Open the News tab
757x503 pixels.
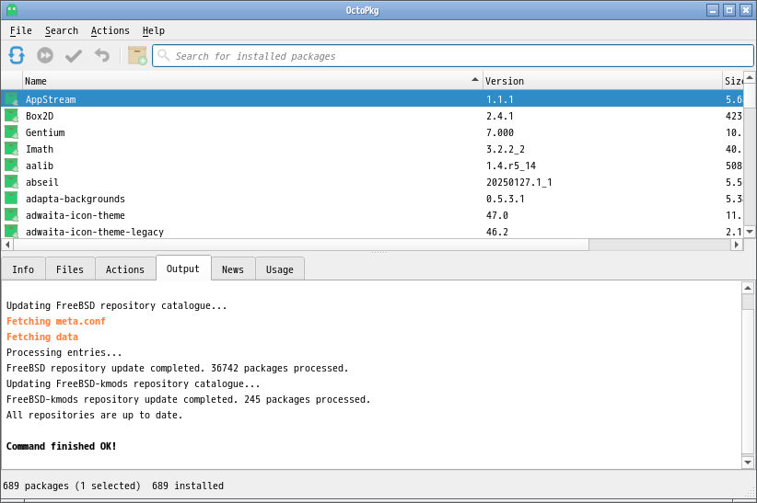pos(233,269)
